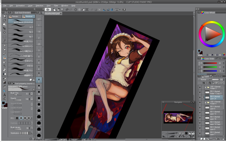This screenshot has height=142, width=226.
Task: Hide Folder 4 with eye icon
Action: (200, 103)
